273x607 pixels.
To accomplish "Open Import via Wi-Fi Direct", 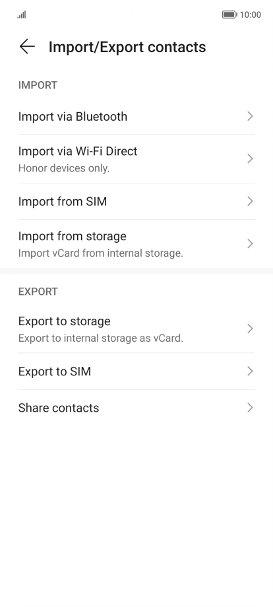I will click(136, 159).
